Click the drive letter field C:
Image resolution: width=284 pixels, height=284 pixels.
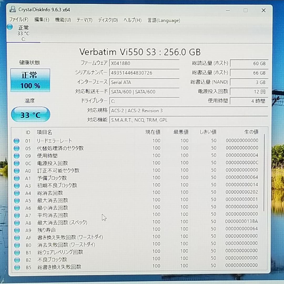point(144,101)
